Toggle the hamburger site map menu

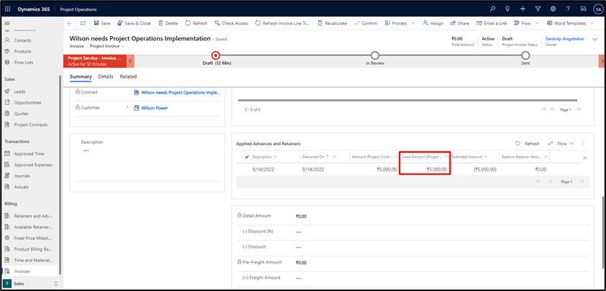[x=8, y=23]
